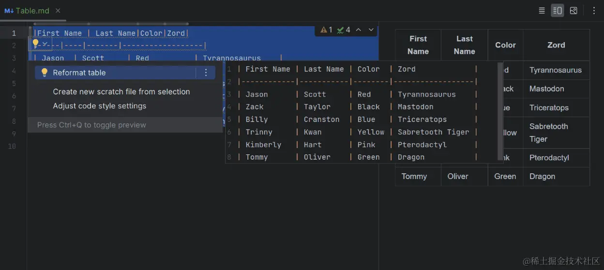Click 'Triceratops' in the rendered preview table
The height and width of the screenshot is (270, 604).
[x=549, y=108]
